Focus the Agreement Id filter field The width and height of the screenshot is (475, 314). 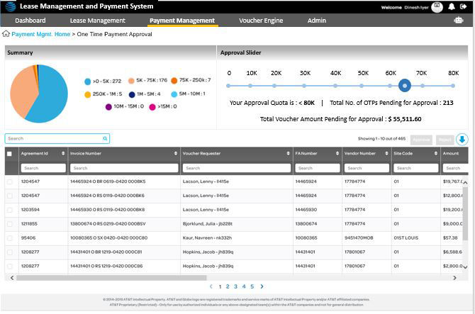tap(43, 168)
